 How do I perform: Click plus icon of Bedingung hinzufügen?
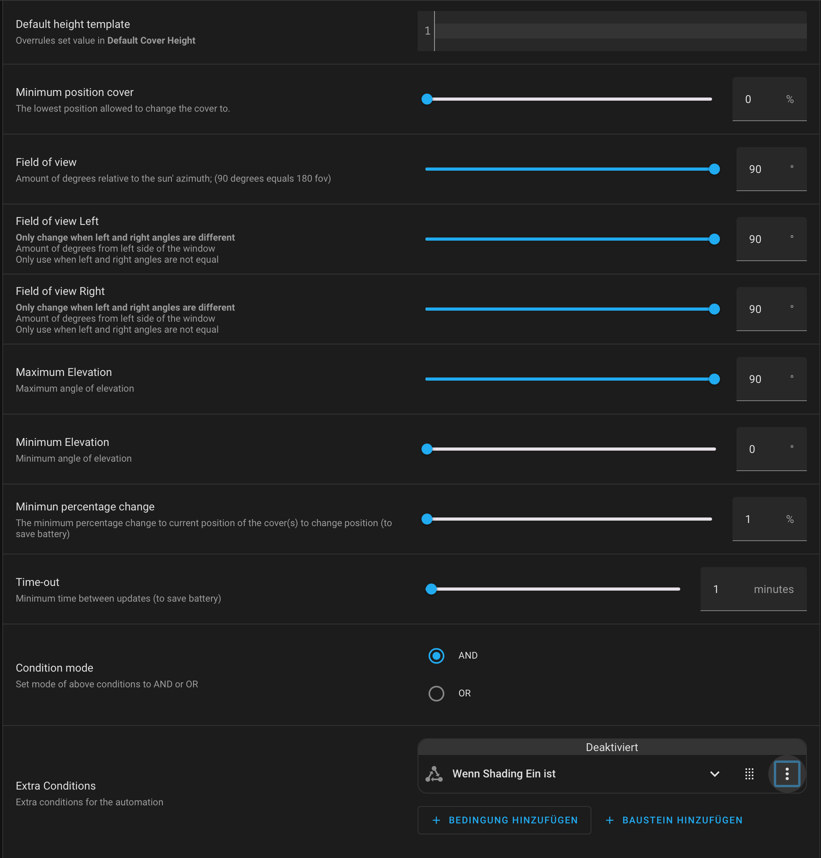coord(436,820)
